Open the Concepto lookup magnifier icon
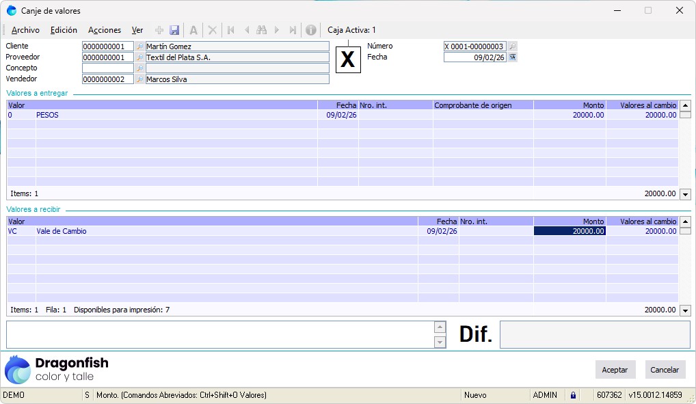Image resolution: width=696 pixels, height=404 pixels. [x=140, y=68]
